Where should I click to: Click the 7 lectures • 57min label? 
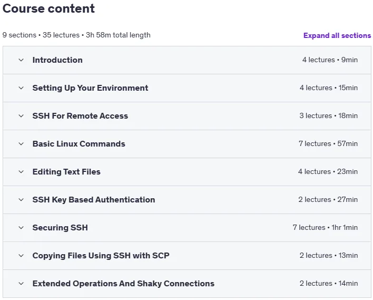point(328,144)
